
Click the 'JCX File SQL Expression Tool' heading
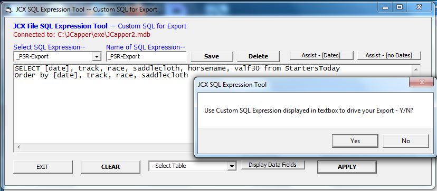click(60, 26)
